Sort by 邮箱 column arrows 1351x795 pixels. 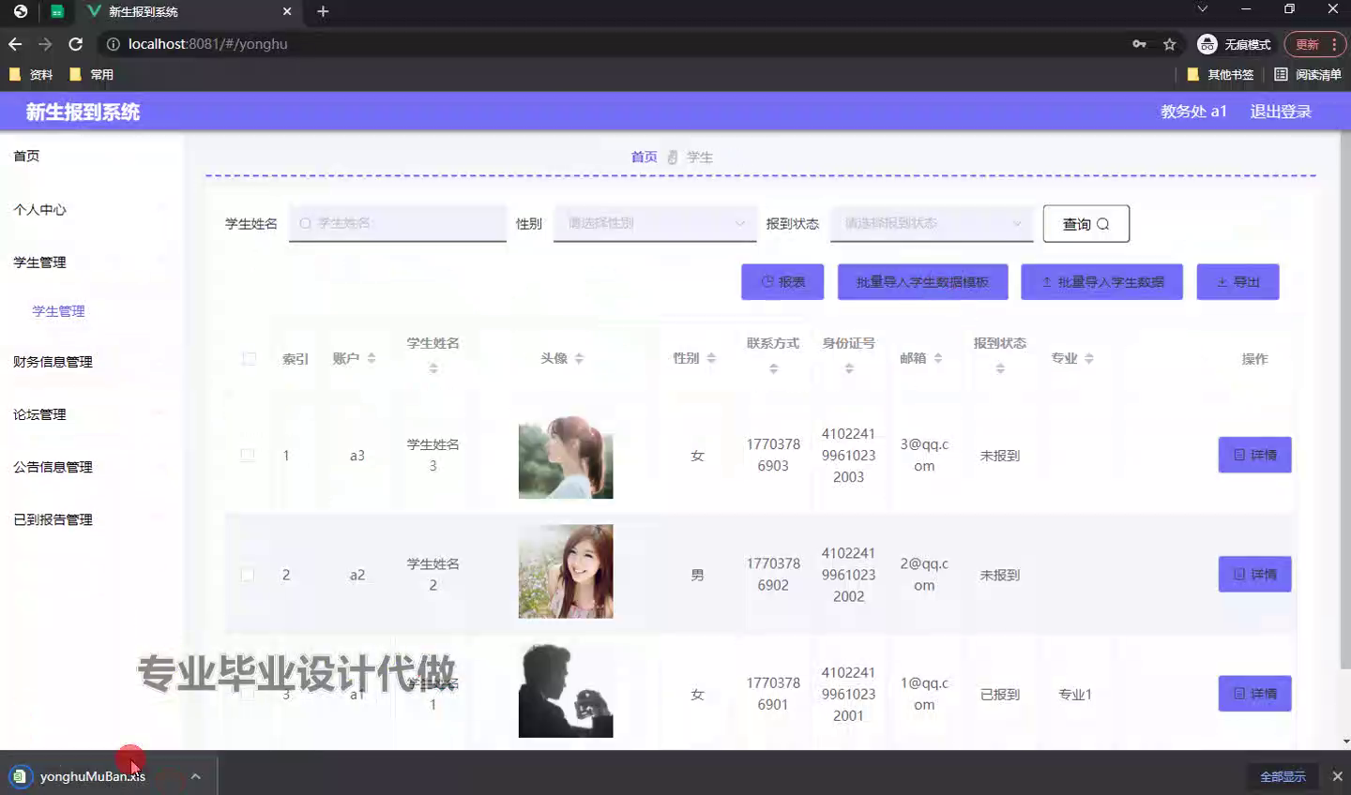(938, 358)
